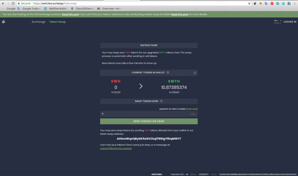Toggle the NEO/QTUM chain selector
This screenshot has height=176, width=298.
tap(278, 22)
